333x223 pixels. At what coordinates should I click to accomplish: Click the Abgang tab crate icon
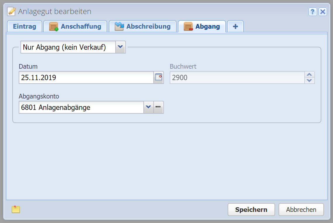point(188,27)
